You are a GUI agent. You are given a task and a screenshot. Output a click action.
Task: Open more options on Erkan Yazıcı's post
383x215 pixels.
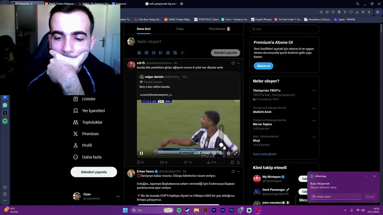tap(238, 171)
